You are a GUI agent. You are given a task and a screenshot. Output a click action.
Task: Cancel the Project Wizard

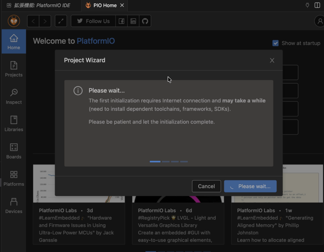[x=206, y=186]
